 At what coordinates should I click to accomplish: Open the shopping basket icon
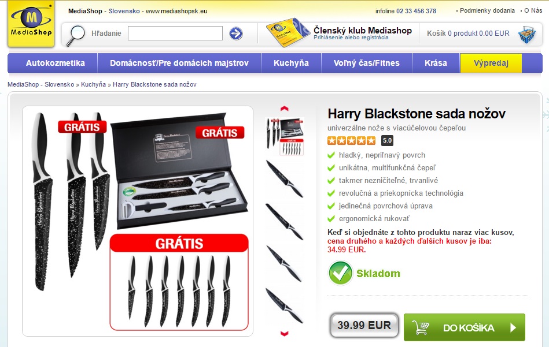click(527, 34)
